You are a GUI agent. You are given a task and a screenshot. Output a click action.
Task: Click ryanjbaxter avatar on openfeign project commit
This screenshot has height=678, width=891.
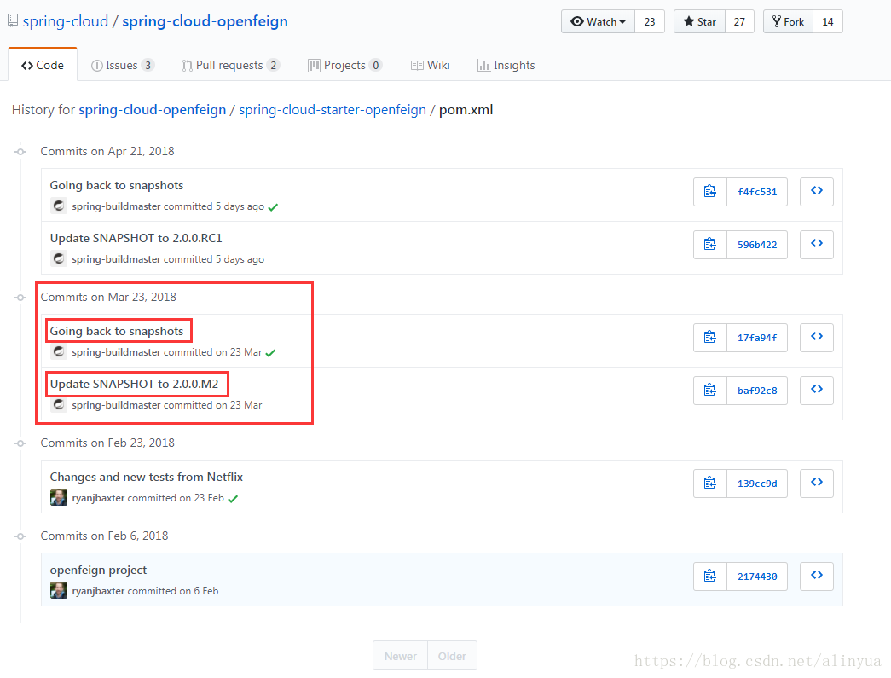(59, 590)
